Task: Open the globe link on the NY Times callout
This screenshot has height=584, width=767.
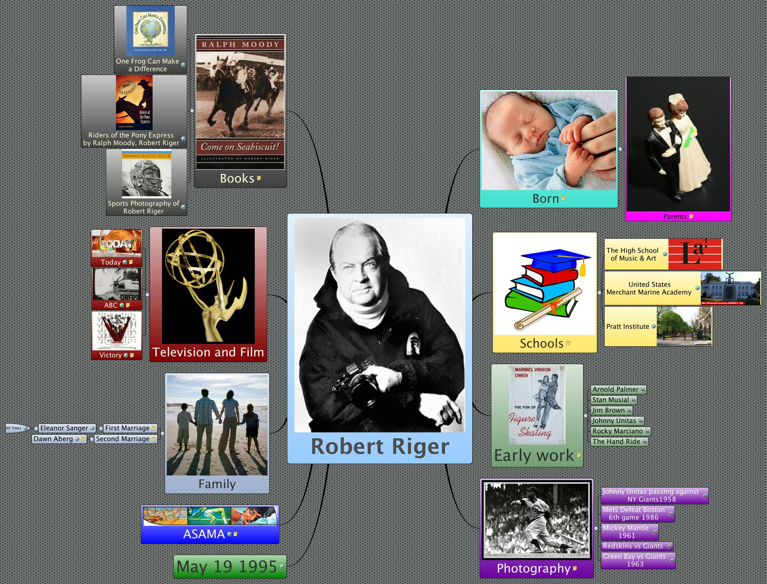Action: click(x=25, y=428)
